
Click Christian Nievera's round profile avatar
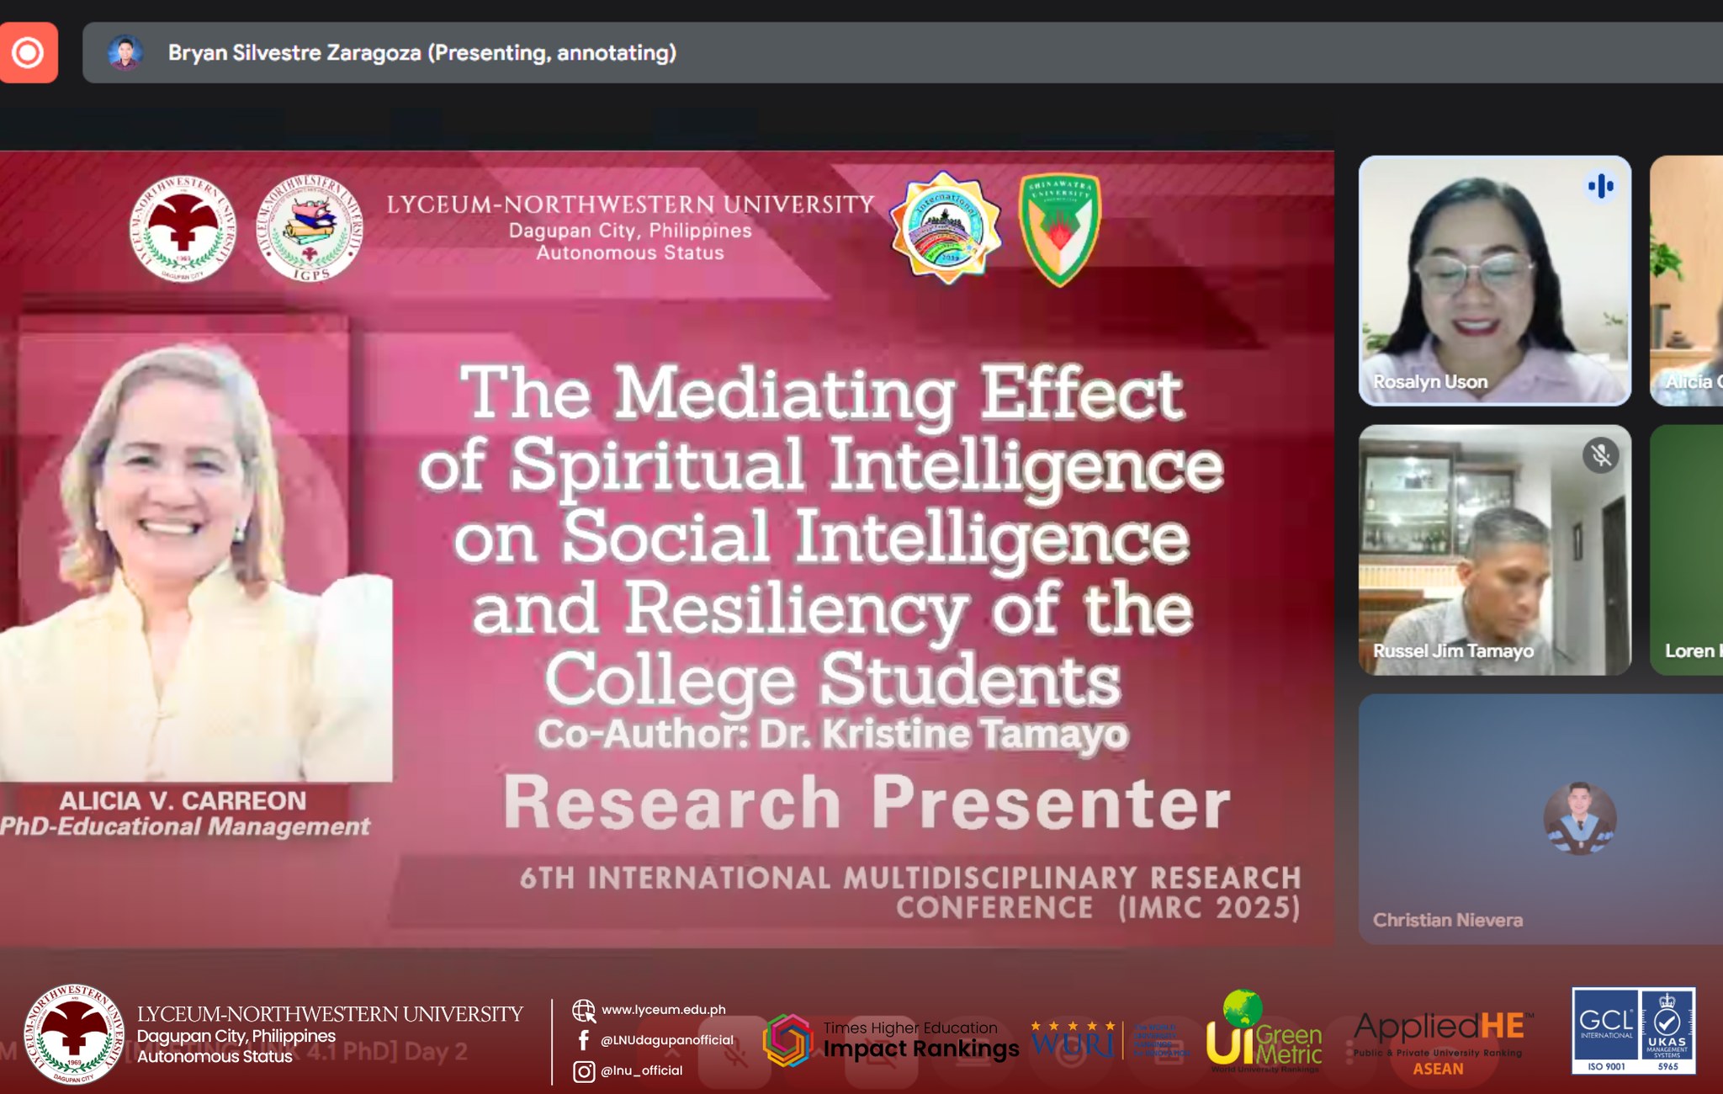[1579, 818]
